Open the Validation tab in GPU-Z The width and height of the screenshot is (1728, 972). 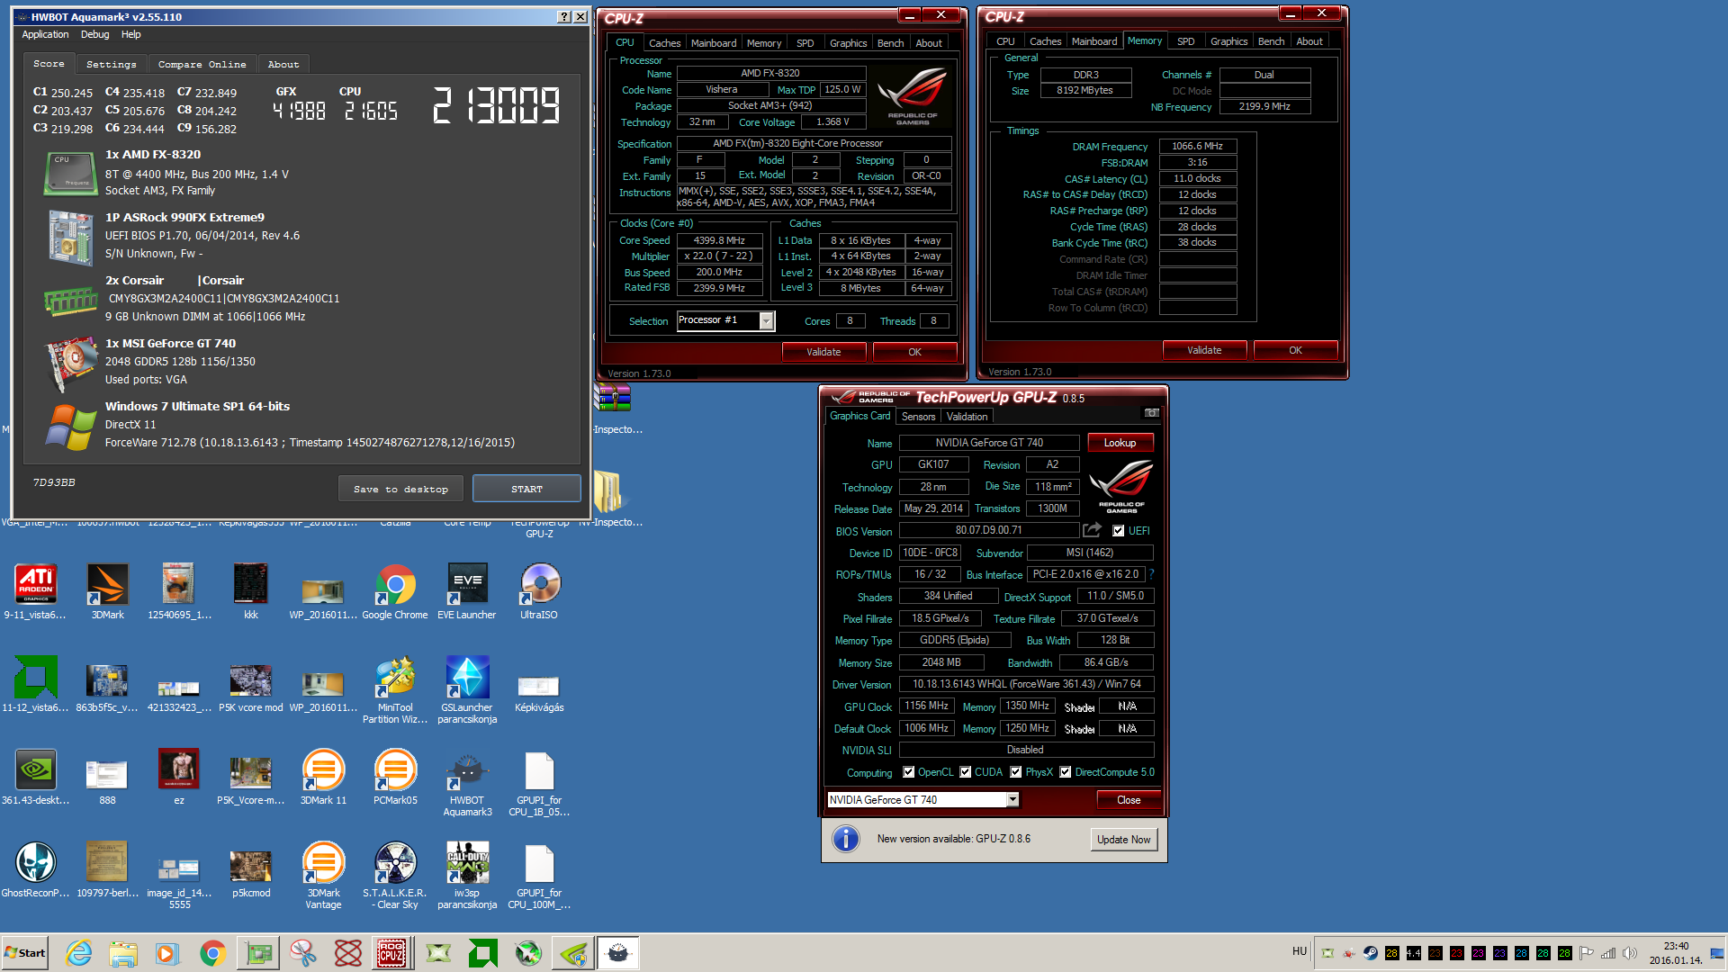click(967, 417)
